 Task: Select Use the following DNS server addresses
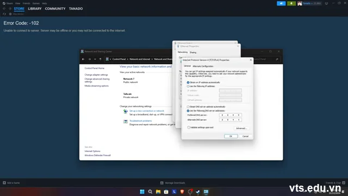[188, 111]
